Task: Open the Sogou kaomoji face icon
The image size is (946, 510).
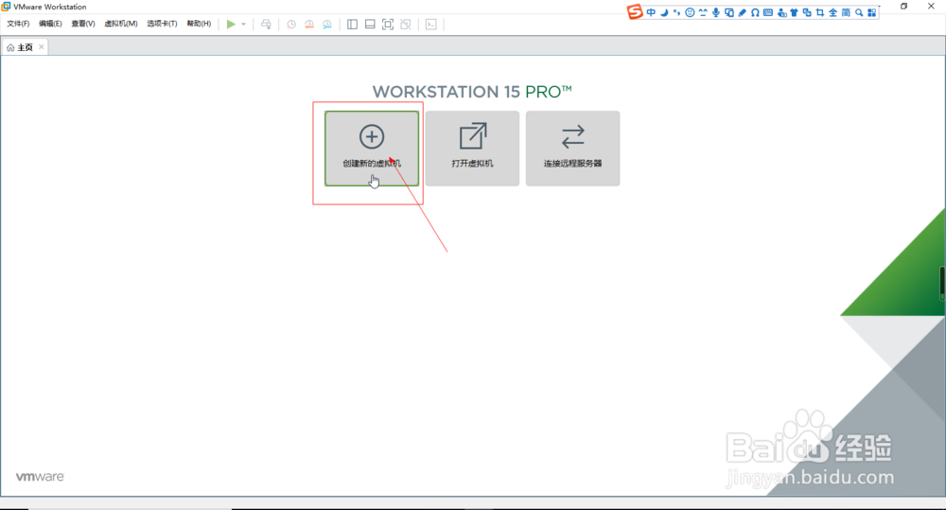Action: [703, 12]
